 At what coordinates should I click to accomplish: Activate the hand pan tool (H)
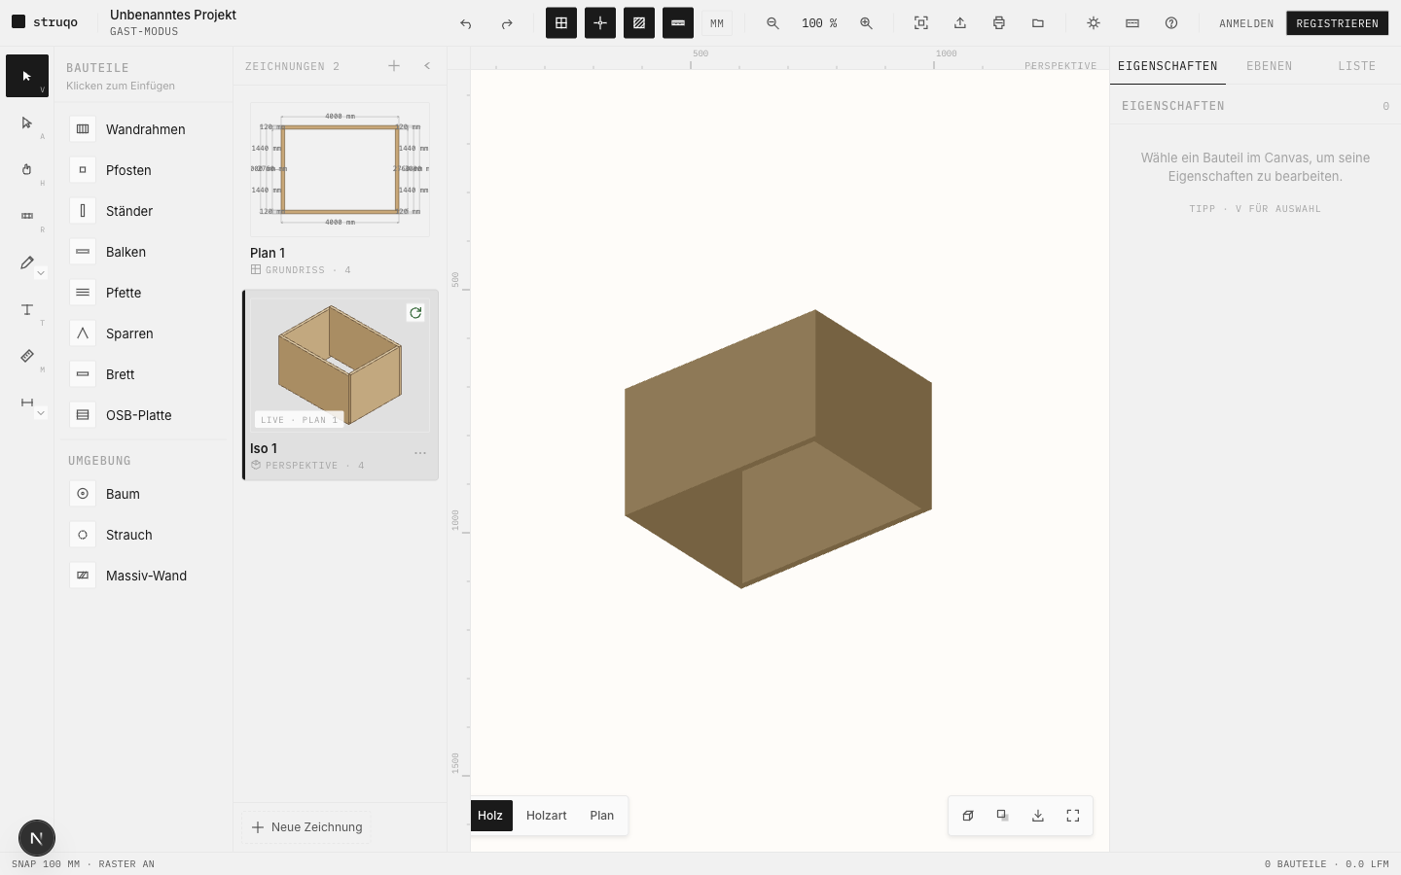pyautogui.click(x=27, y=169)
